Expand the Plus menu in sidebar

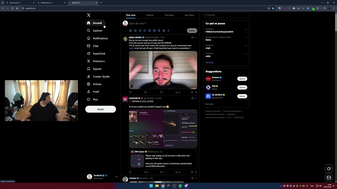(x=92, y=99)
